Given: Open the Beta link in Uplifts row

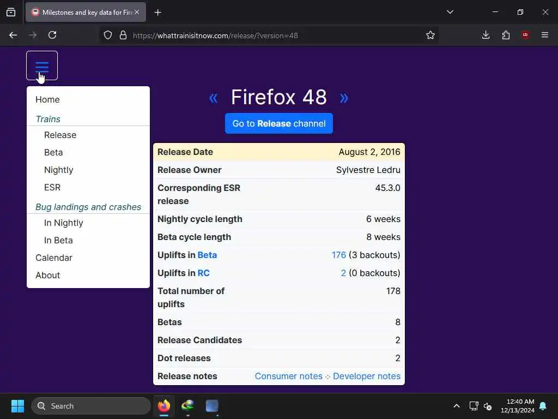Looking at the screenshot, I should [207, 255].
